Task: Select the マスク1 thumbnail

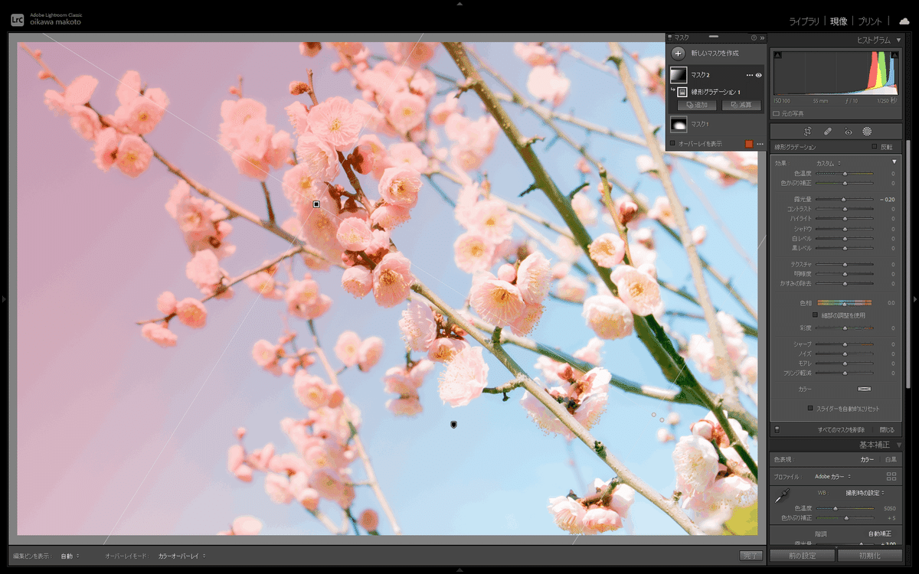Action: [679, 124]
